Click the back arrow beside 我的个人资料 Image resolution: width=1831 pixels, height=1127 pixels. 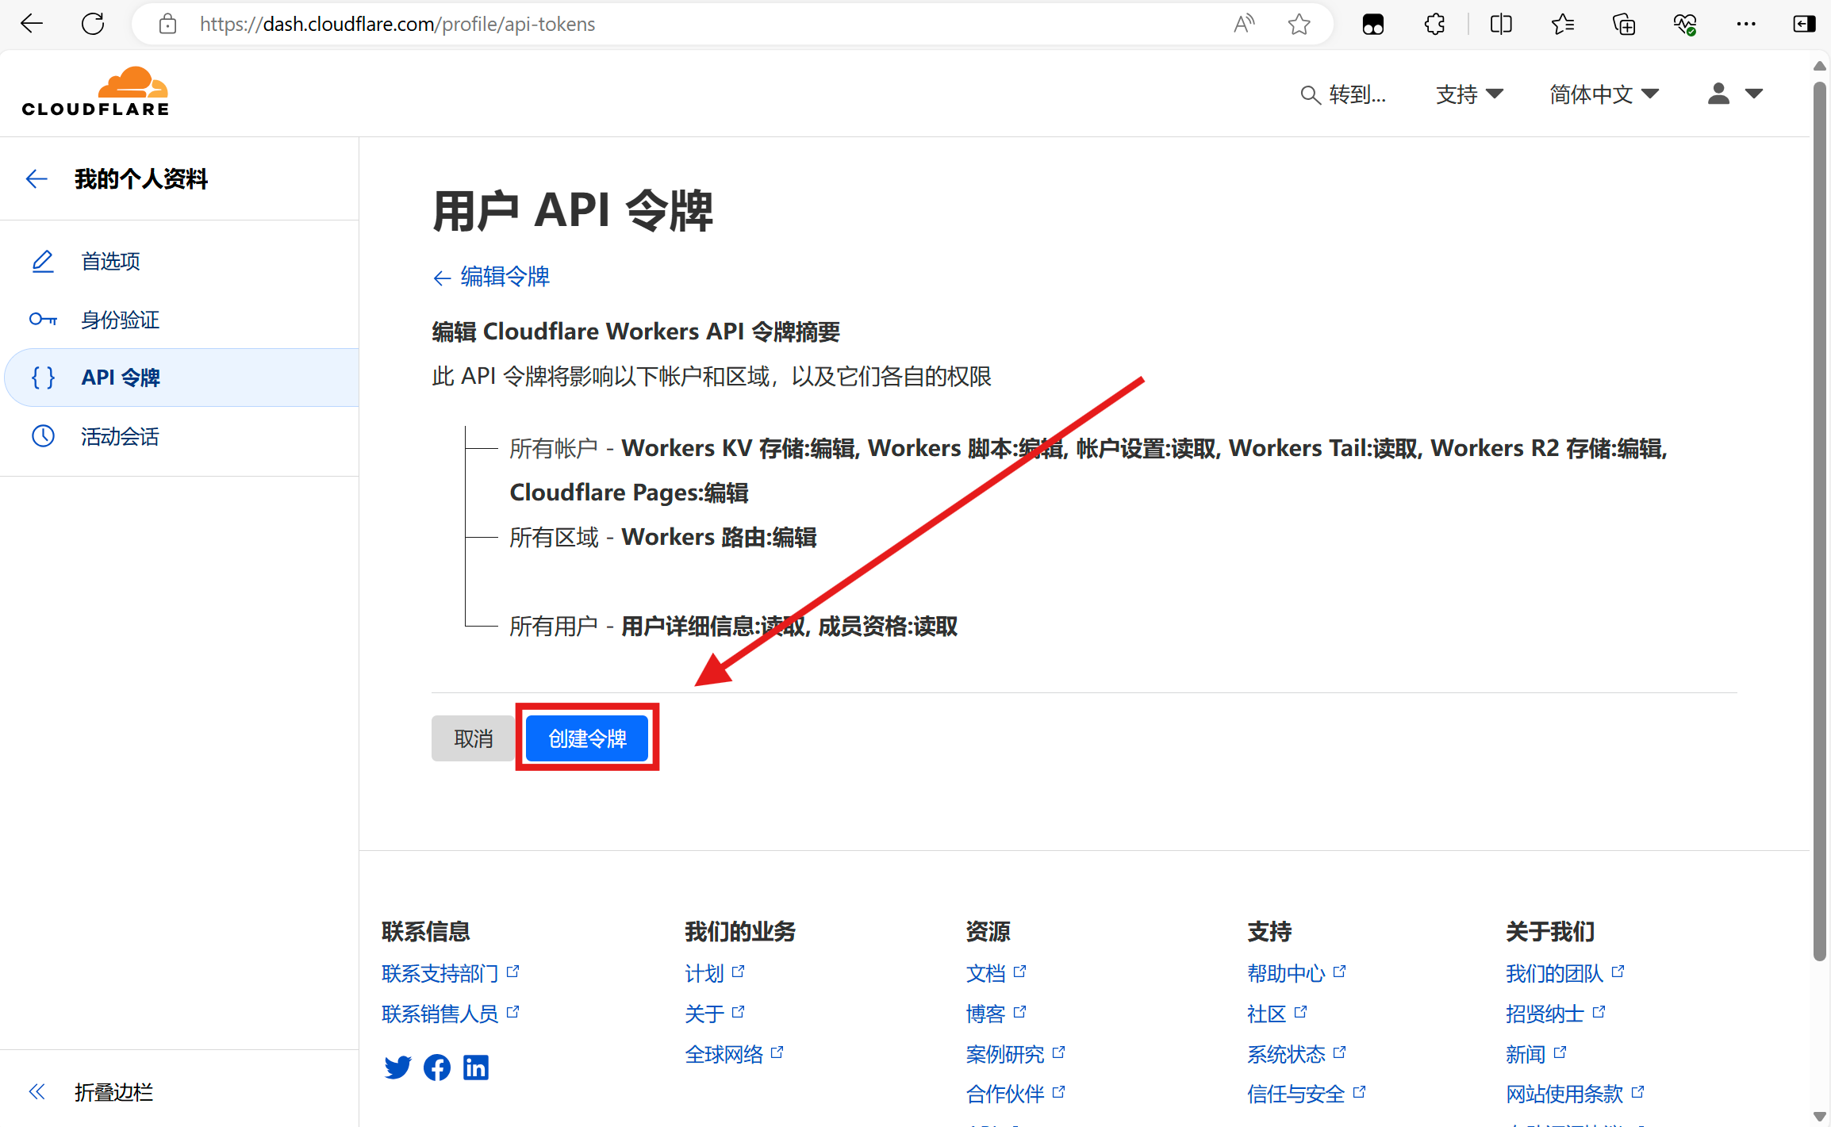[36, 179]
